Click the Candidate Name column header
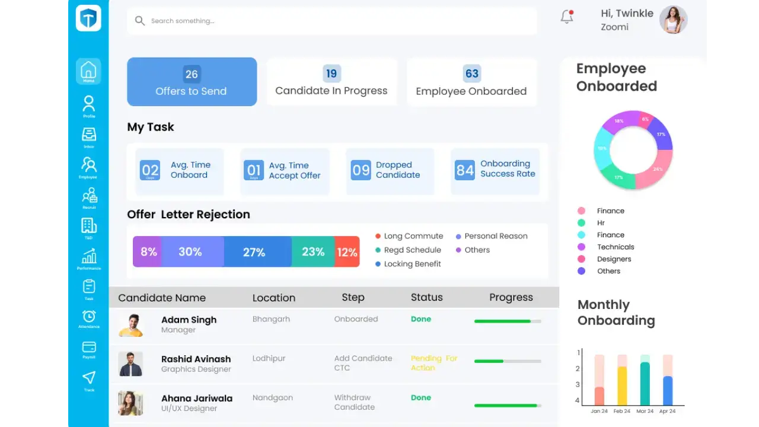Image resolution: width=759 pixels, height=427 pixels. tap(162, 297)
